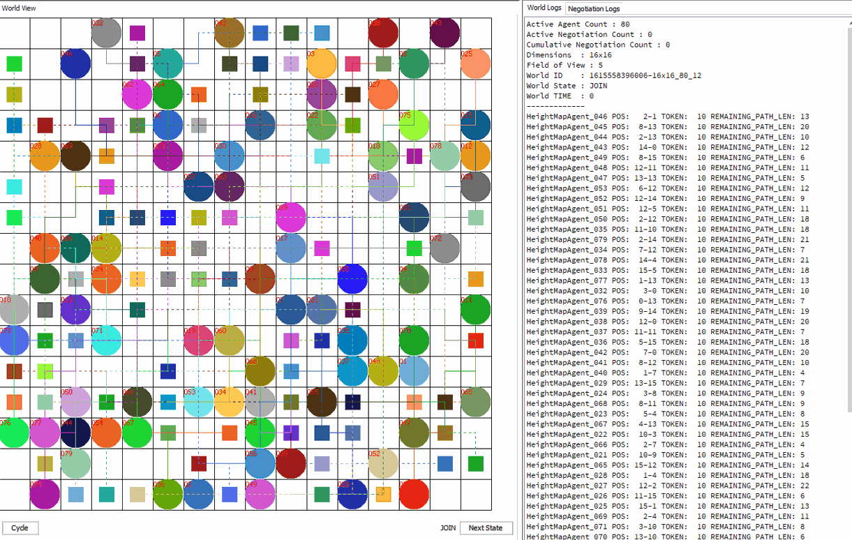Select agent 068 olive circle

pyautogui.click(x=260, y=371)
